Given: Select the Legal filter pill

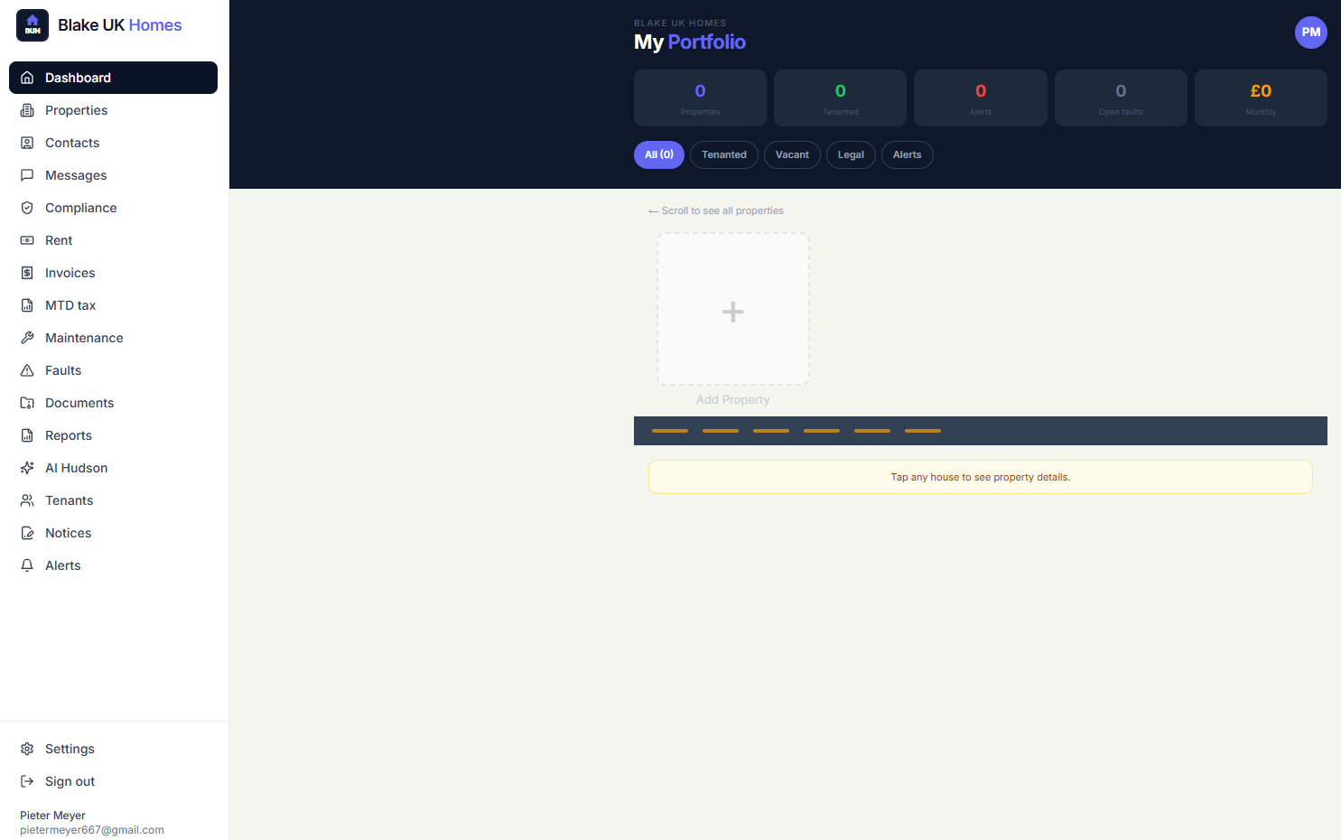Looking at the screenshot, I should (851, 154).
